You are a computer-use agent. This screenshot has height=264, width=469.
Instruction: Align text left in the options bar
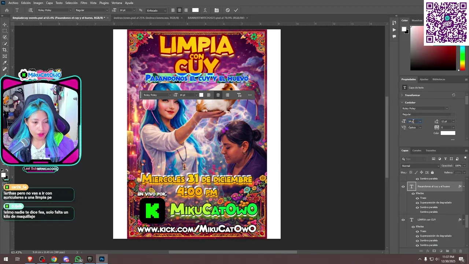click(x=173, y=10)
